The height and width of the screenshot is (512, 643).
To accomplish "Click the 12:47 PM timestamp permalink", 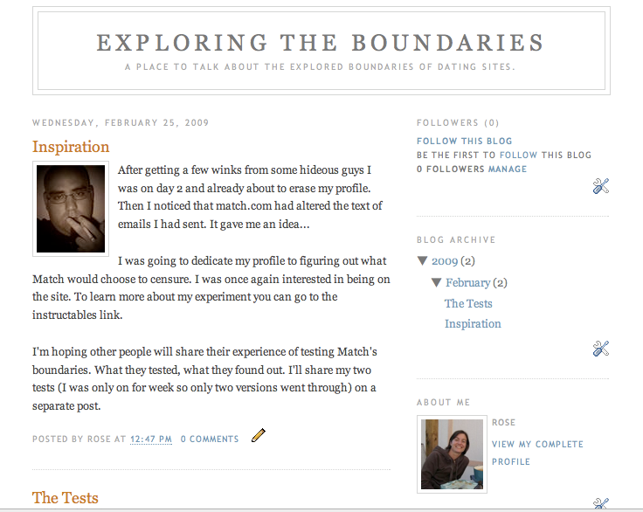I will click(151, 439).
